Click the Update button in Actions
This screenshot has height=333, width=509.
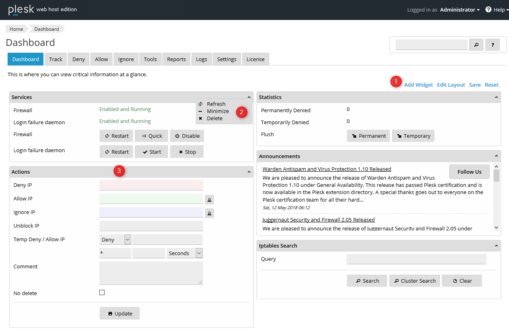(120, 313)
